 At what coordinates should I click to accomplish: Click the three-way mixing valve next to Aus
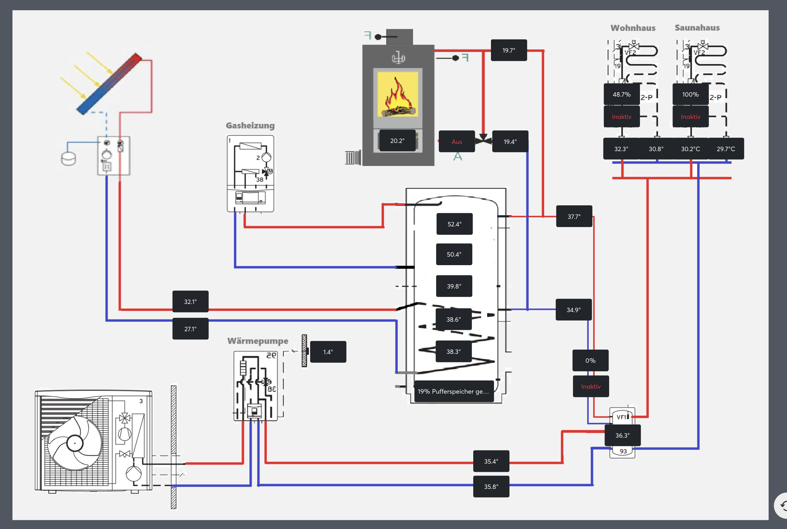tap(483, 140)
